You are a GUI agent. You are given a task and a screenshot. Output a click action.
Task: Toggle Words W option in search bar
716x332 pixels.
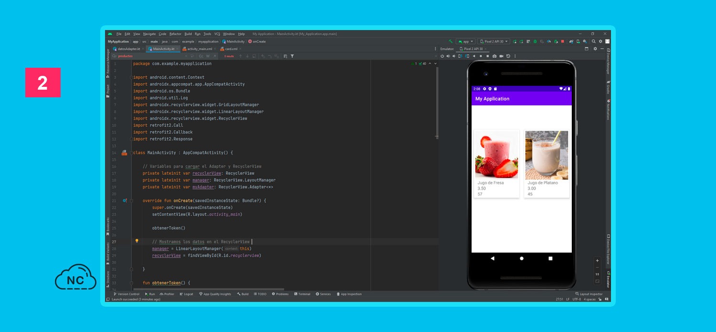tap(208, 56)
